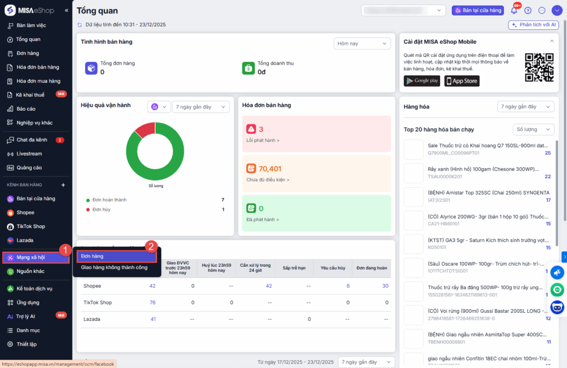Open the user account avatar menu

click(x=557, y=11)
